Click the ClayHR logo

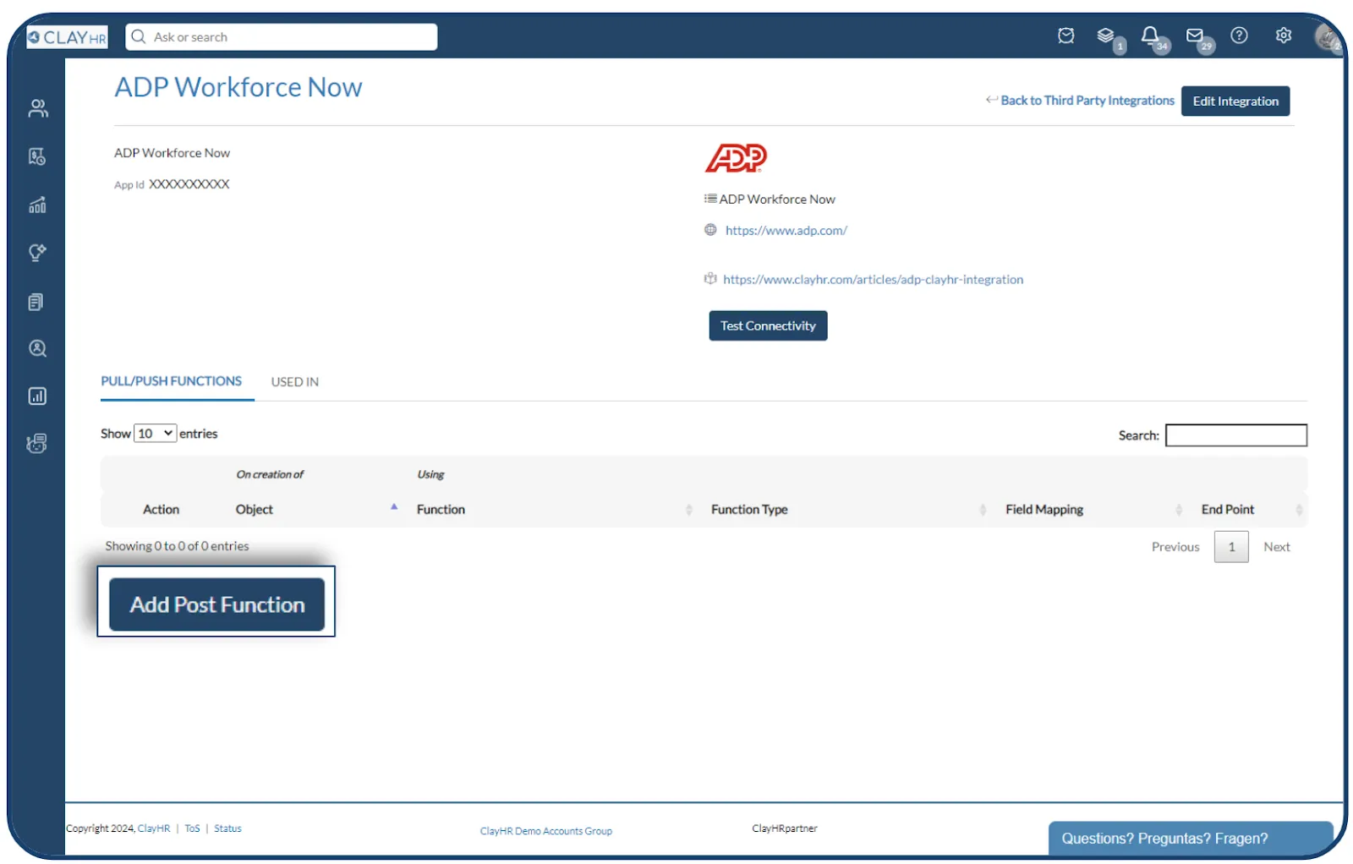(x=67, y=37)
